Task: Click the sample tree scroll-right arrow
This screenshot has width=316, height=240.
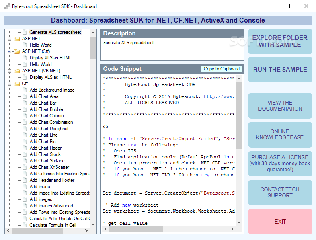Action: point(86,230)
